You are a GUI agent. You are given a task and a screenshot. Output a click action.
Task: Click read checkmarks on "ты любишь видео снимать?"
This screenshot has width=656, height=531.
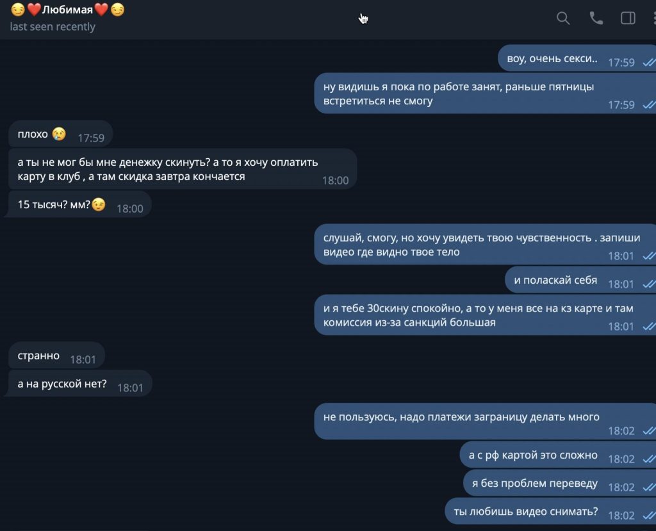tap(648, 516)
